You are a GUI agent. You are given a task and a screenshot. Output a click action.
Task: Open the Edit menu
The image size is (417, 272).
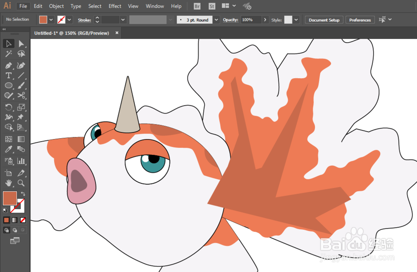click(x=38, y=6)
